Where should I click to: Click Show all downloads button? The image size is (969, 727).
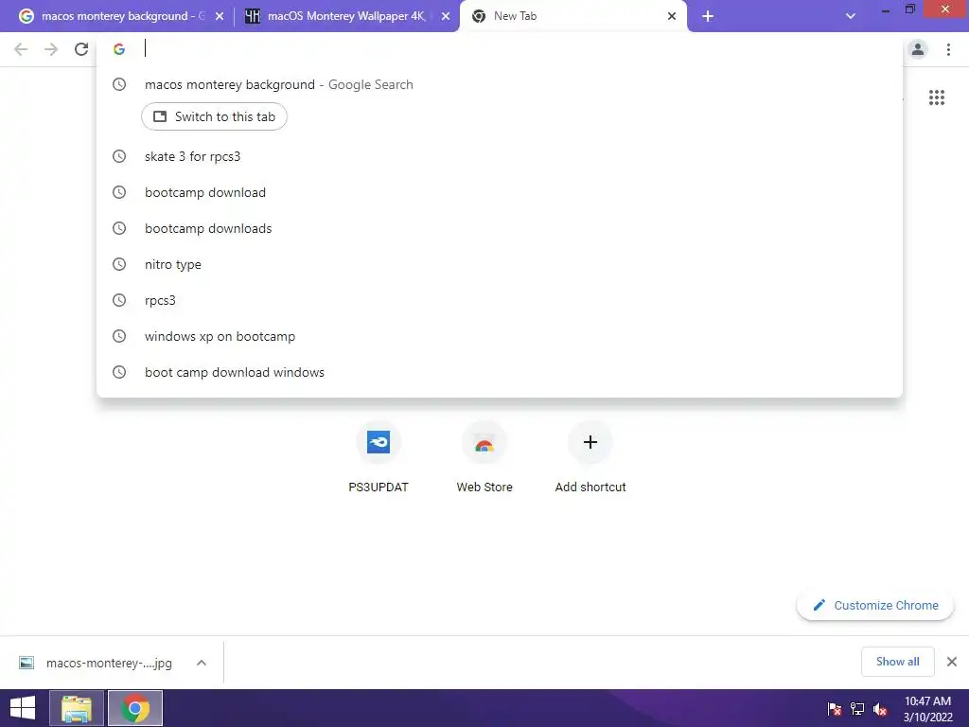coord(897,662)
